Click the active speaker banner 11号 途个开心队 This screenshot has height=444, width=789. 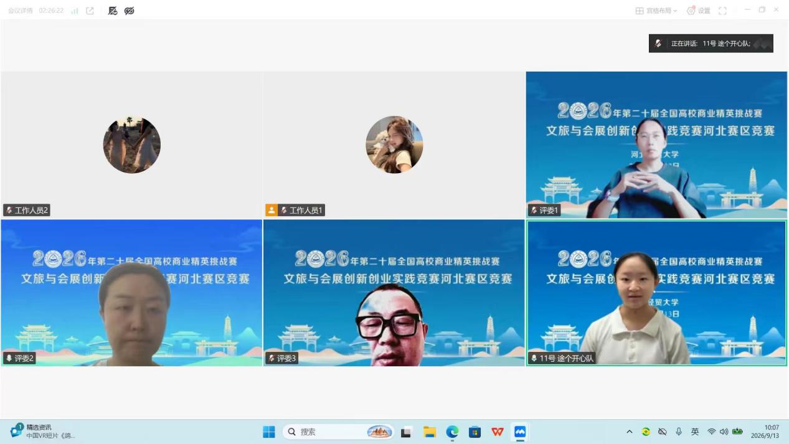point(711,44)
